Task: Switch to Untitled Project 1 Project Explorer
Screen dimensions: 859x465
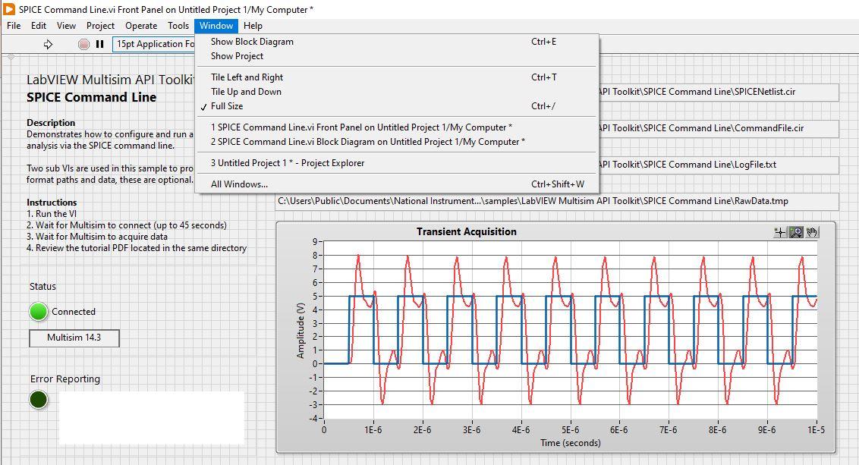Action: 395,162
